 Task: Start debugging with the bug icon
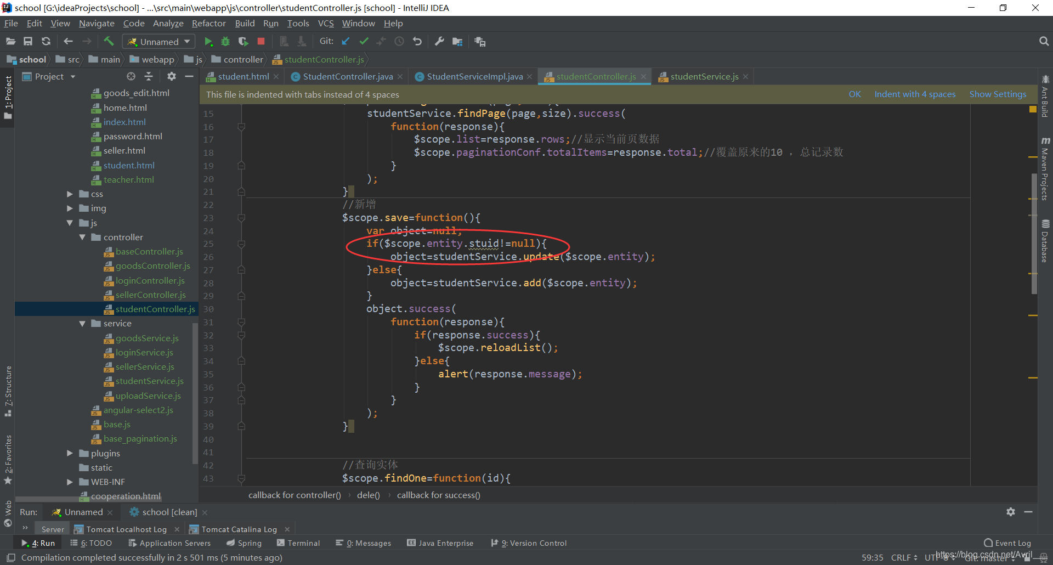coord(225,41)
